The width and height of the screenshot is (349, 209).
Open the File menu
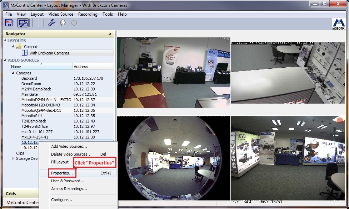(x=9, y=14)
